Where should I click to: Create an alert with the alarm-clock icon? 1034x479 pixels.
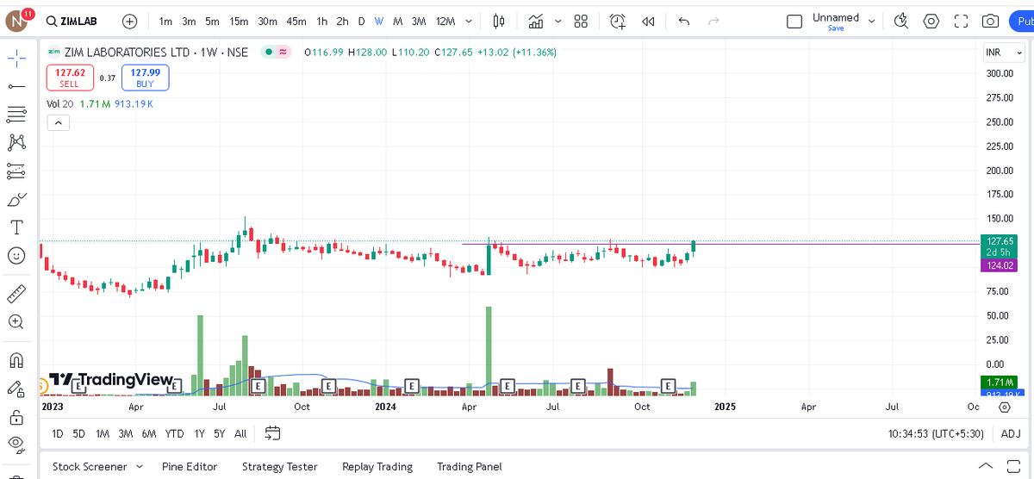tap(618, 21)
